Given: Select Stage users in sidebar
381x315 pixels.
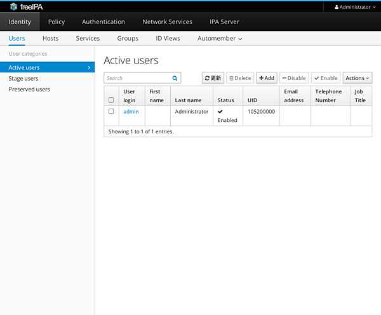Looking at the screenshot, I should [x=23, y=79].
